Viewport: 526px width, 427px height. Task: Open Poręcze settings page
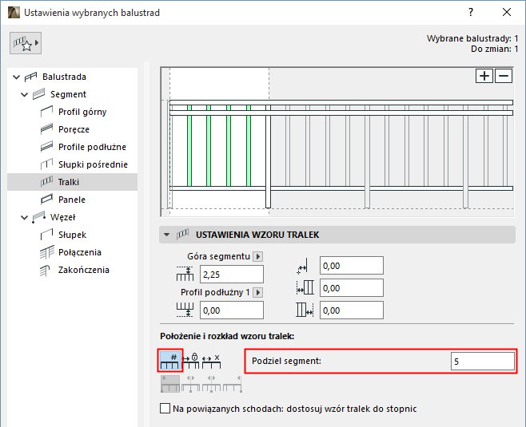point(74,129)
